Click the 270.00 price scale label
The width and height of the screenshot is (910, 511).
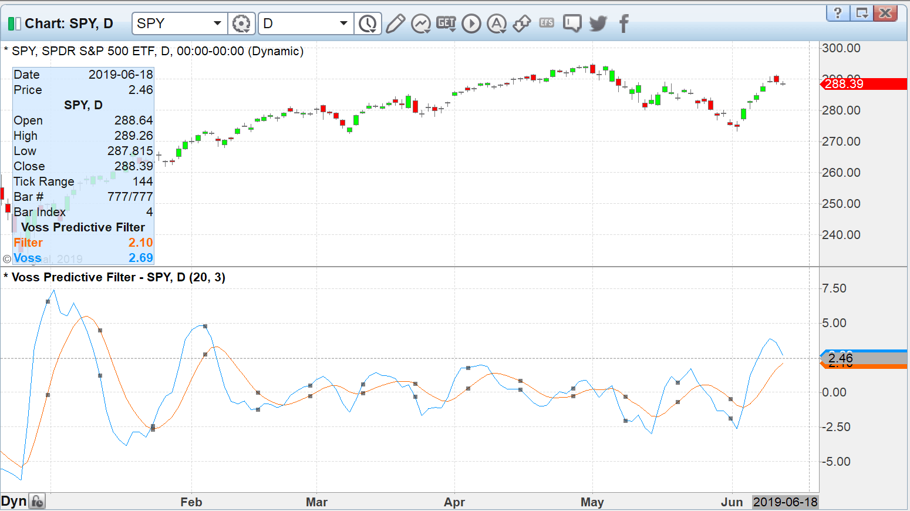(841, 142)
